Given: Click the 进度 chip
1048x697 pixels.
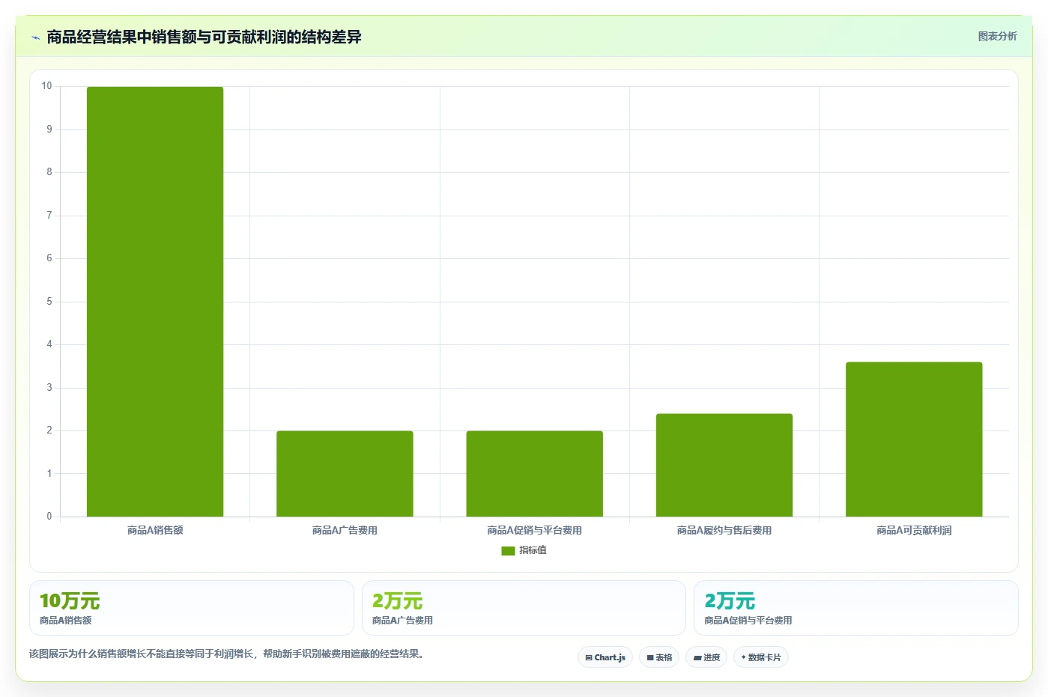Looking at the screenshot, I should pos(706,657).
